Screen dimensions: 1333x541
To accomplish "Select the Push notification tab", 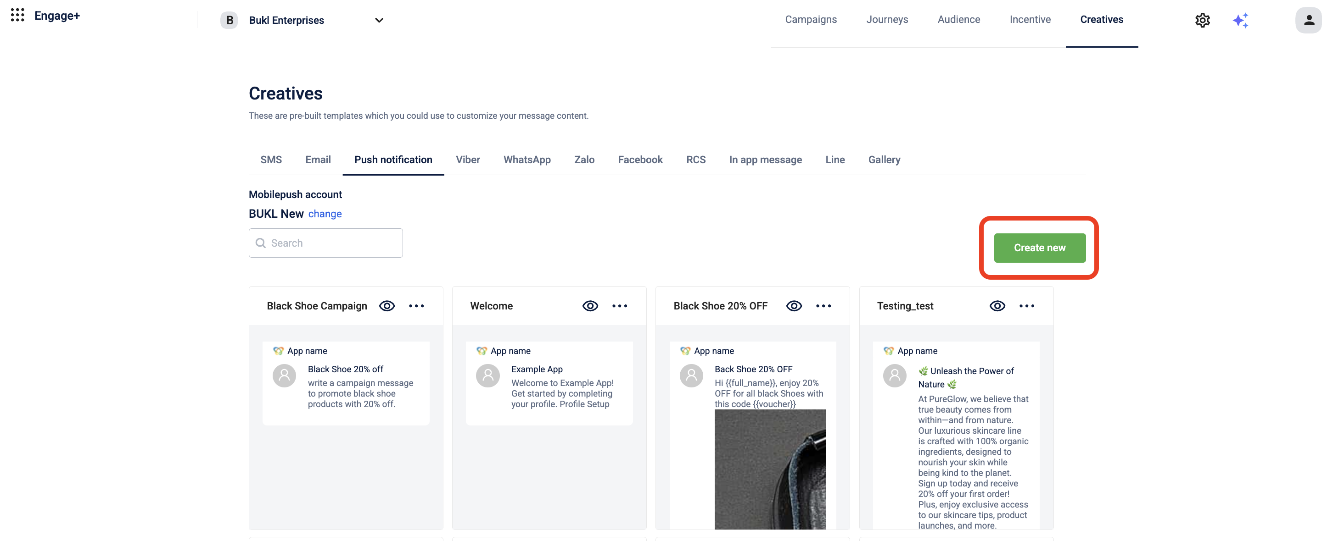I will [393, 160].
